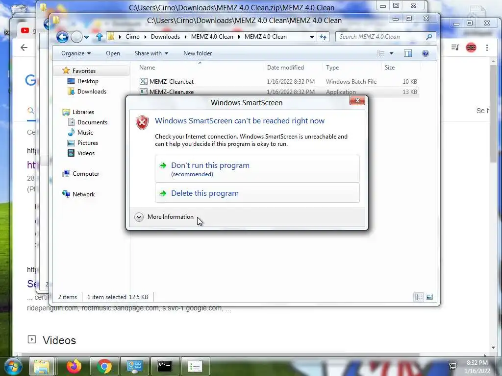
Task: Select Favorites in the navigation pane
Action: 84,70
